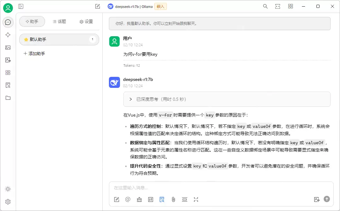340x211 pixels.
Task: Expand the deep thinking details
Action: [131, 99]
